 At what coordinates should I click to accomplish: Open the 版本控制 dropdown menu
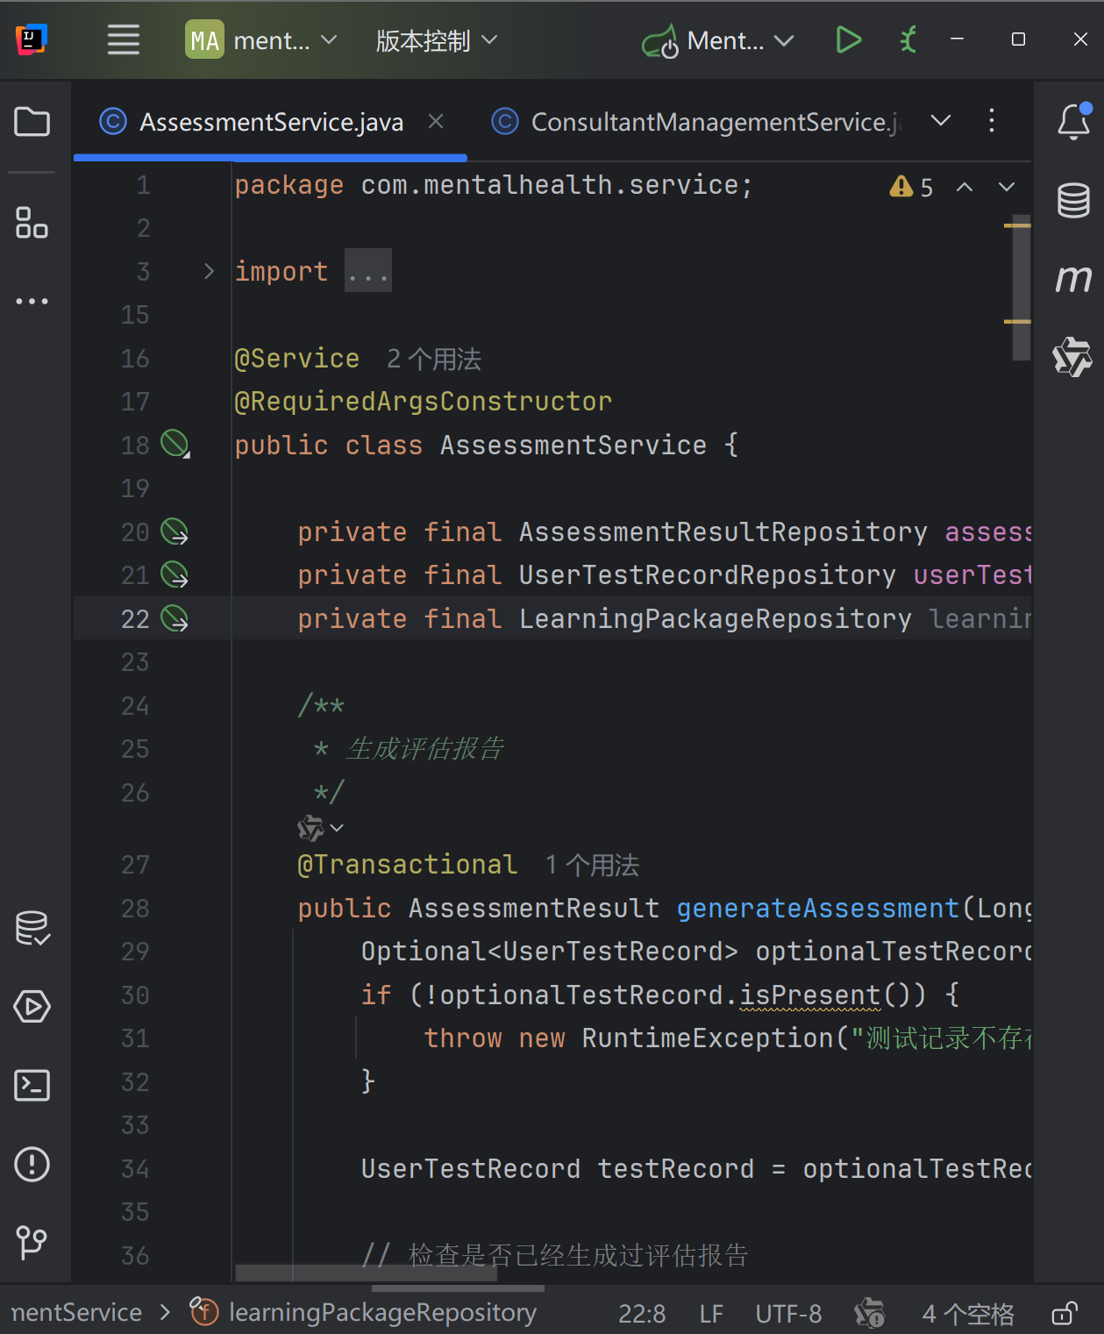point(436,40)
